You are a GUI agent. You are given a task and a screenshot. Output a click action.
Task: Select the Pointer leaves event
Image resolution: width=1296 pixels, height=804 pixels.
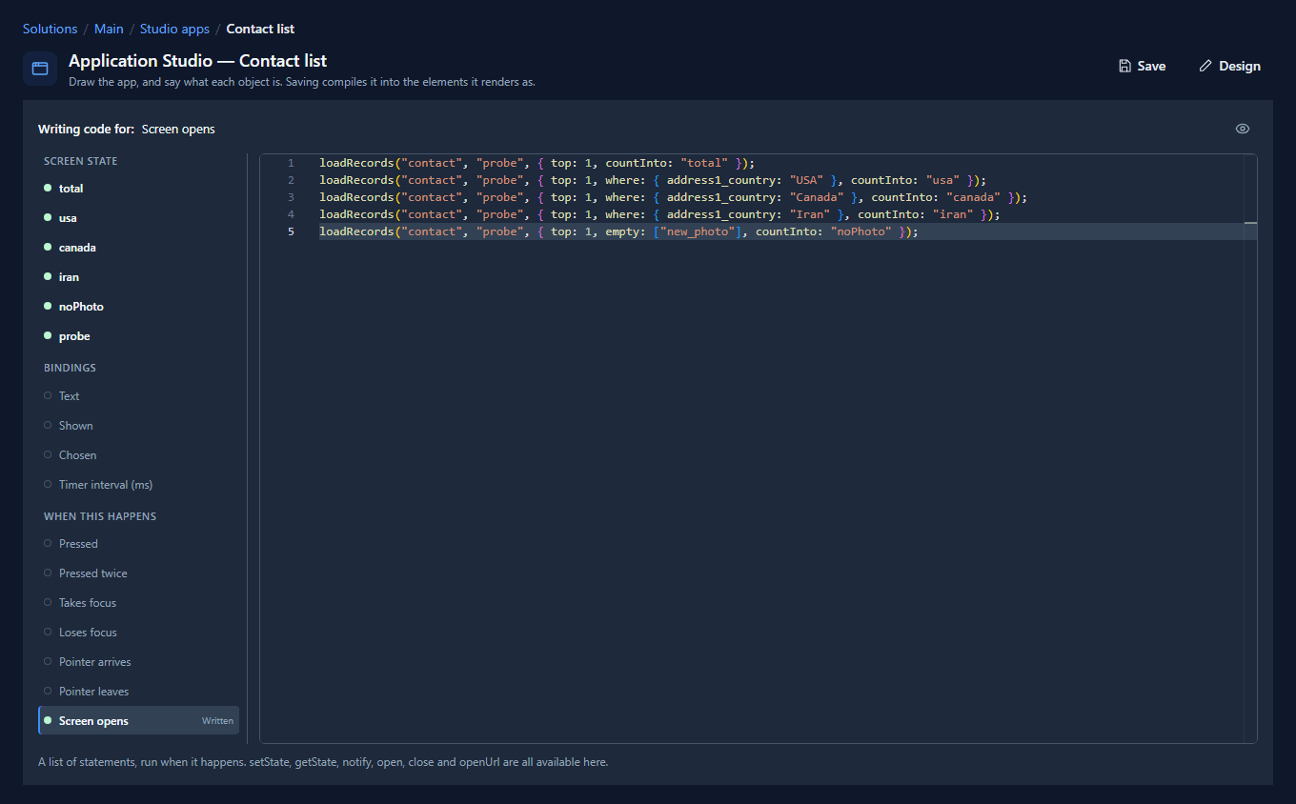pyautogui.click(x=138, y=692)
